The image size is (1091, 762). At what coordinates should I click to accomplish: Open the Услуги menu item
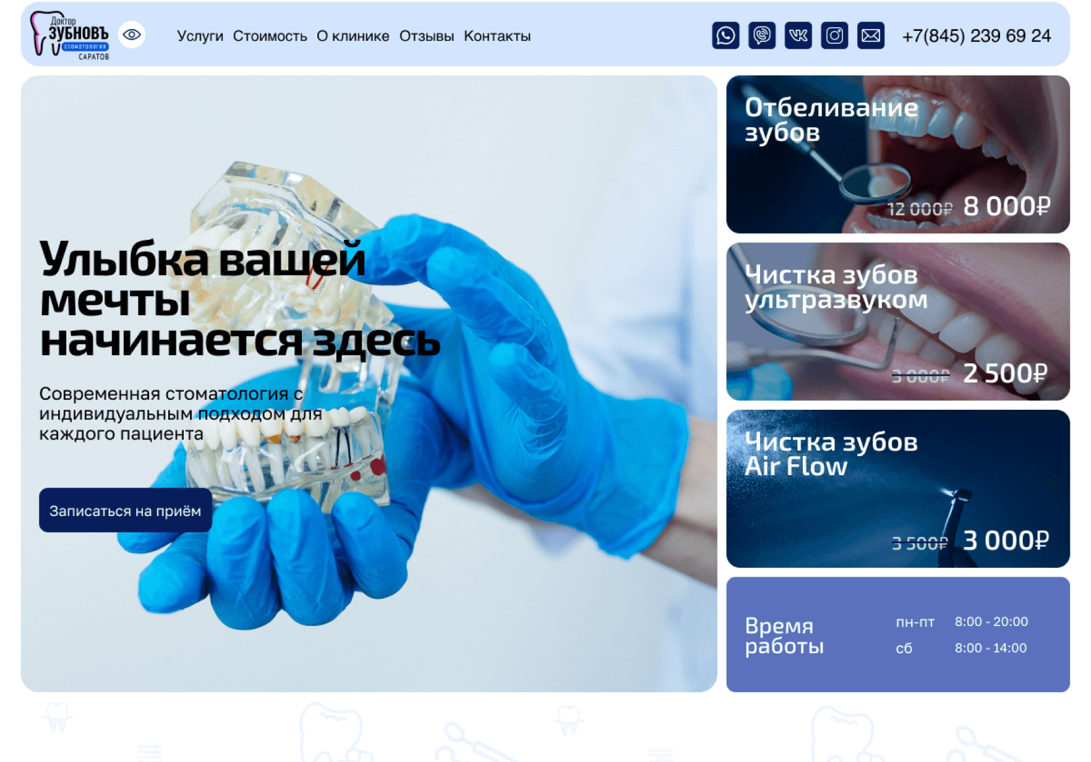(199, 36)
